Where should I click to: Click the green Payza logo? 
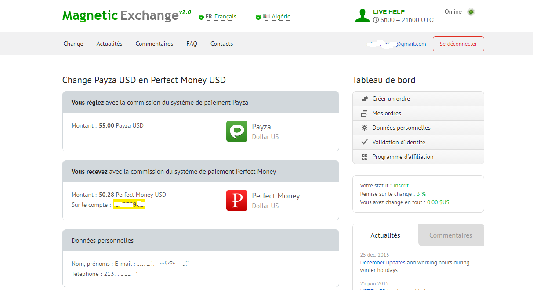click(237, 132)
